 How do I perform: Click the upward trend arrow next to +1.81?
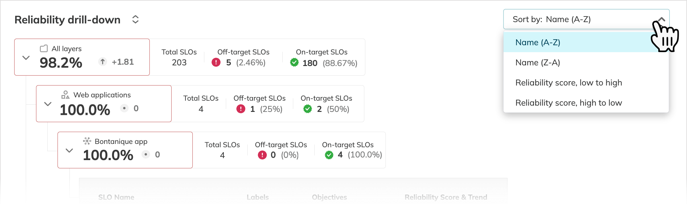[x=102, y=62]
